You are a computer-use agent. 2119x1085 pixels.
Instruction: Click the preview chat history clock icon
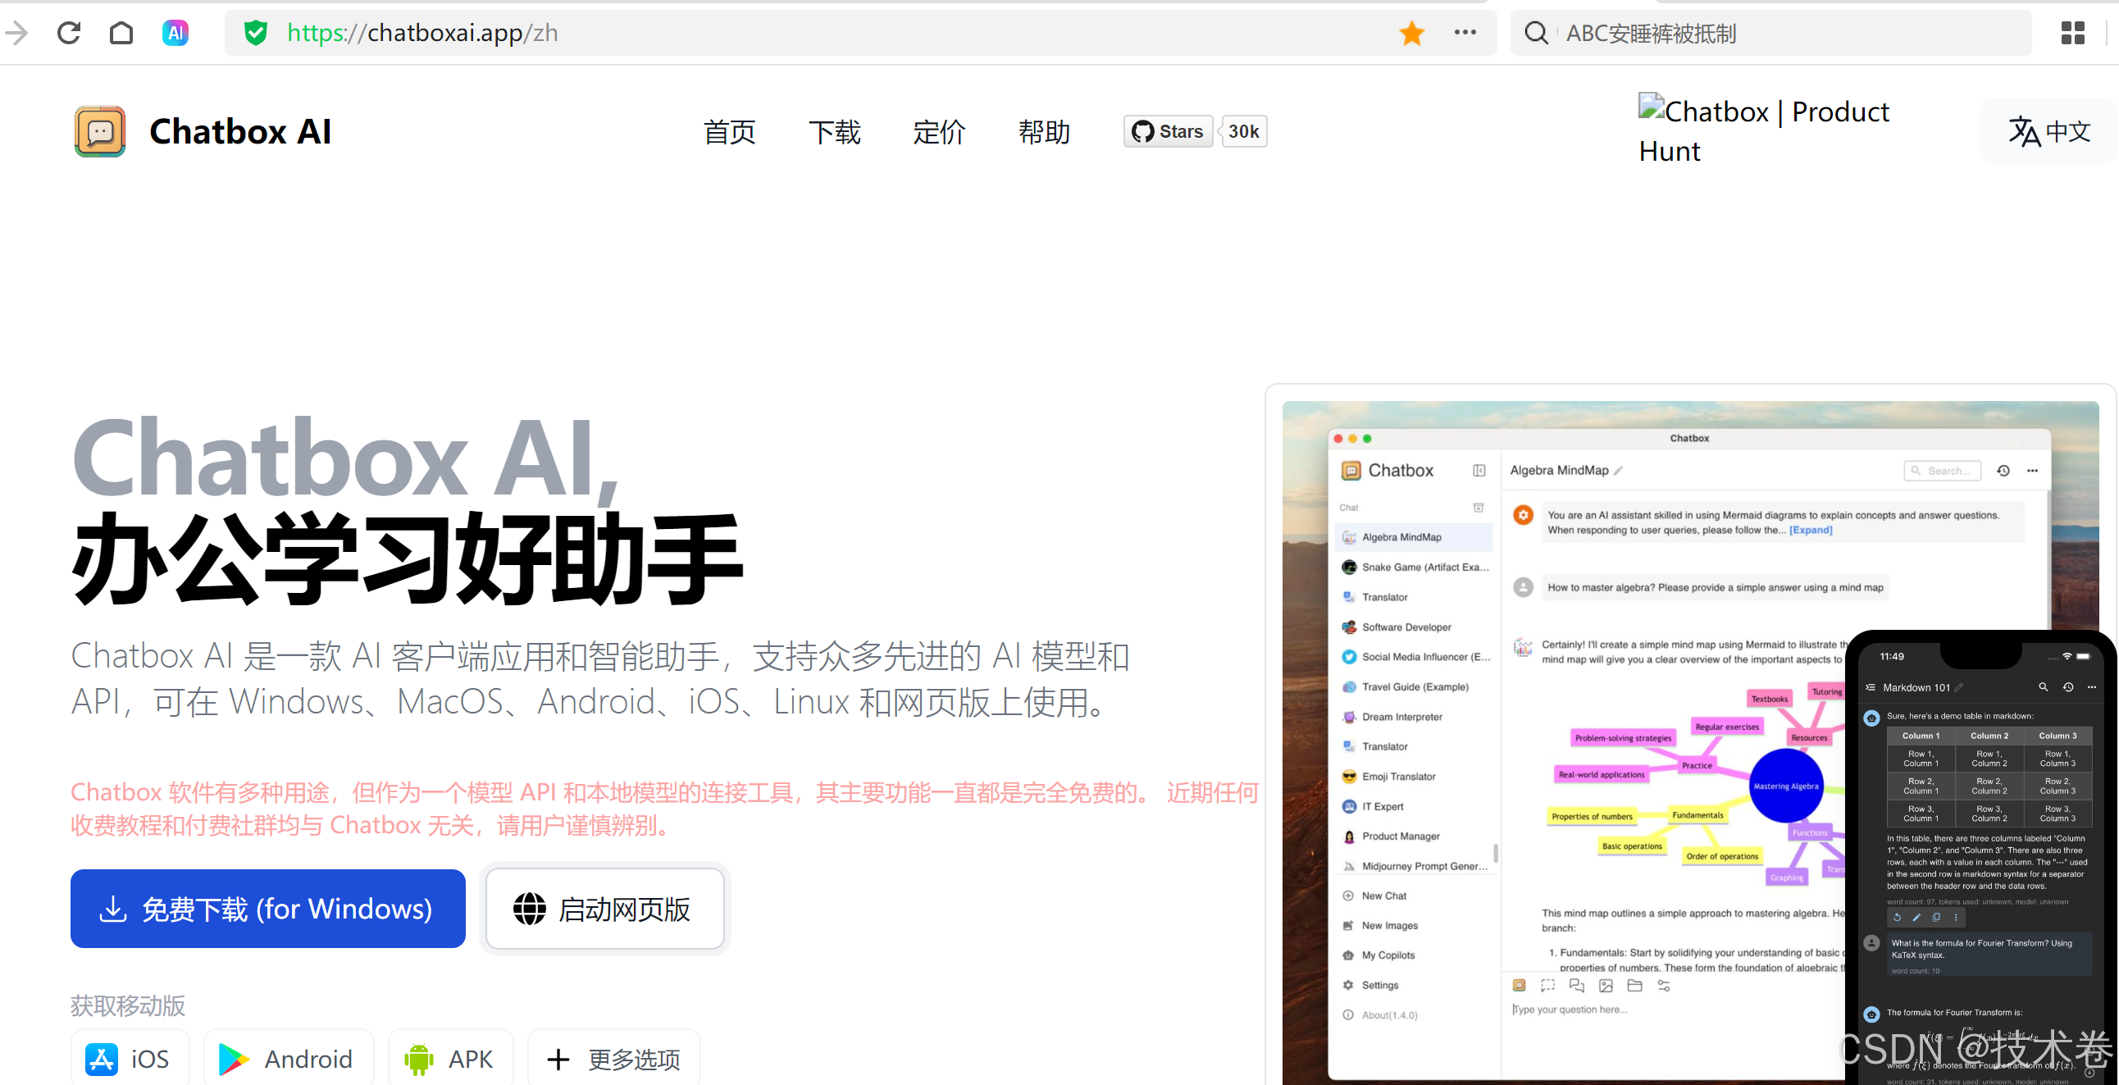tap(2003, 471)
